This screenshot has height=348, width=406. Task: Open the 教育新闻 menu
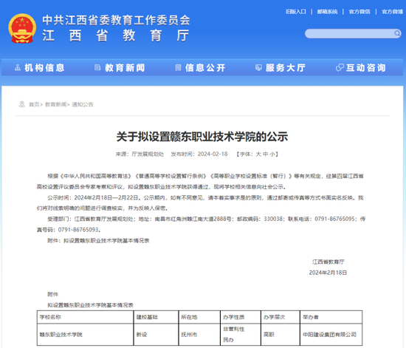pos(125,68)
